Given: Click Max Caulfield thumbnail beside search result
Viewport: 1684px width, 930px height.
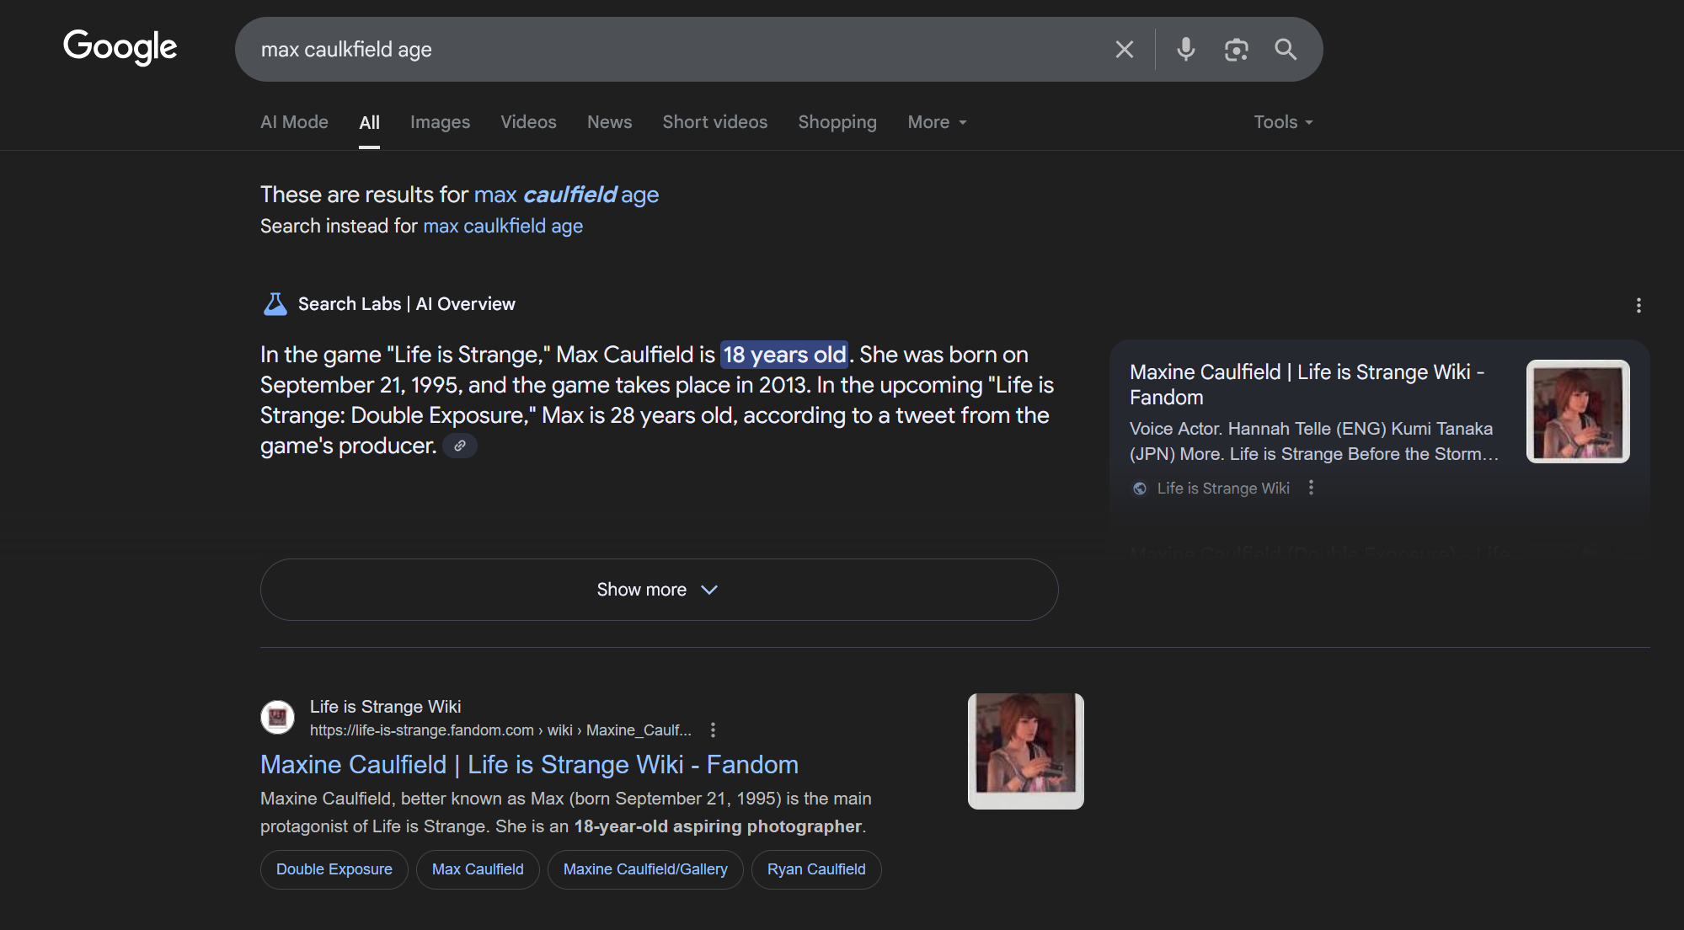Looking at the screenshot, I should [1025, 751].
